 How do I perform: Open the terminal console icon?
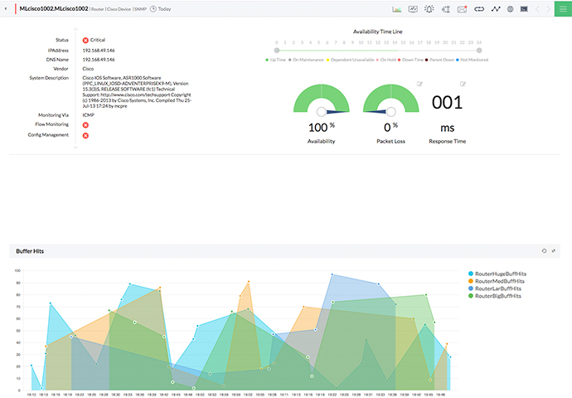click(x=524, y=9)
